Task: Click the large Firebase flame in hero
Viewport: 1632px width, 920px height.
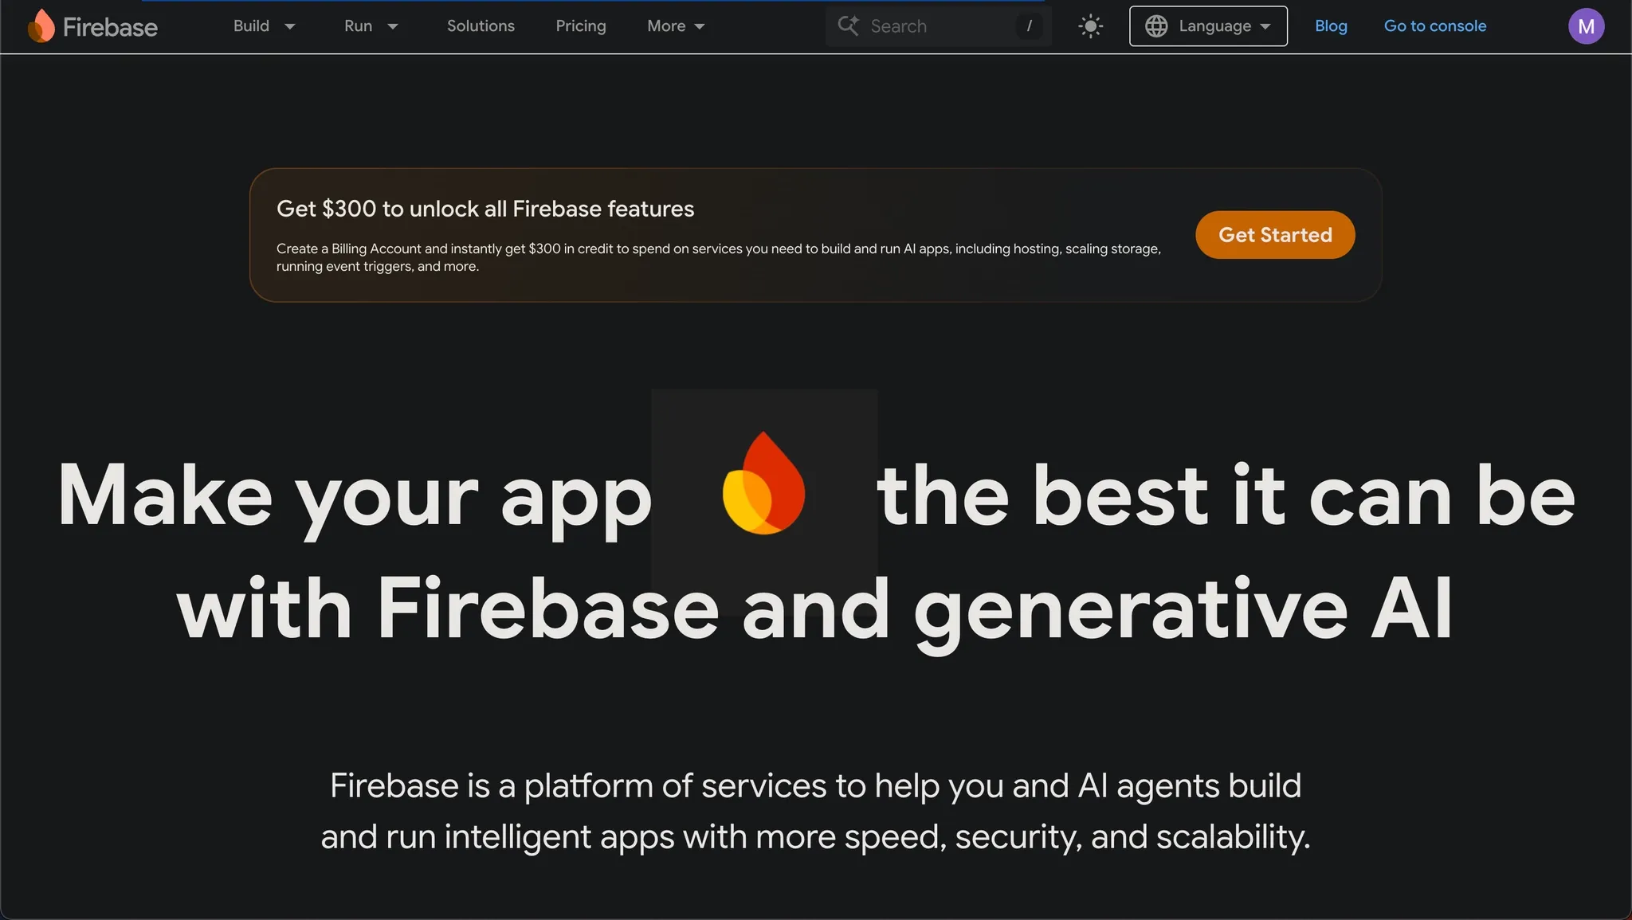Action: click(763, 483)
